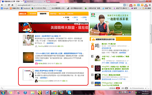Click the yellow smiley face extension icon
152x95 pixels.
(135, 5)
